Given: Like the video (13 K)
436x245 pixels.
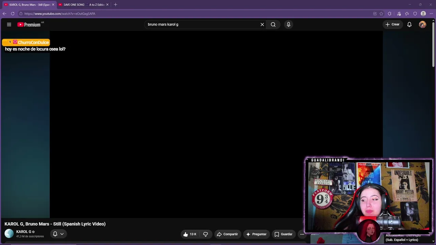Looking at the screenshot, I should [x=190, y=234].
